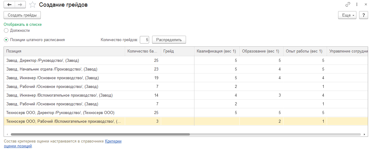
Task: Click the back navigation arrow
Action: 9,5
